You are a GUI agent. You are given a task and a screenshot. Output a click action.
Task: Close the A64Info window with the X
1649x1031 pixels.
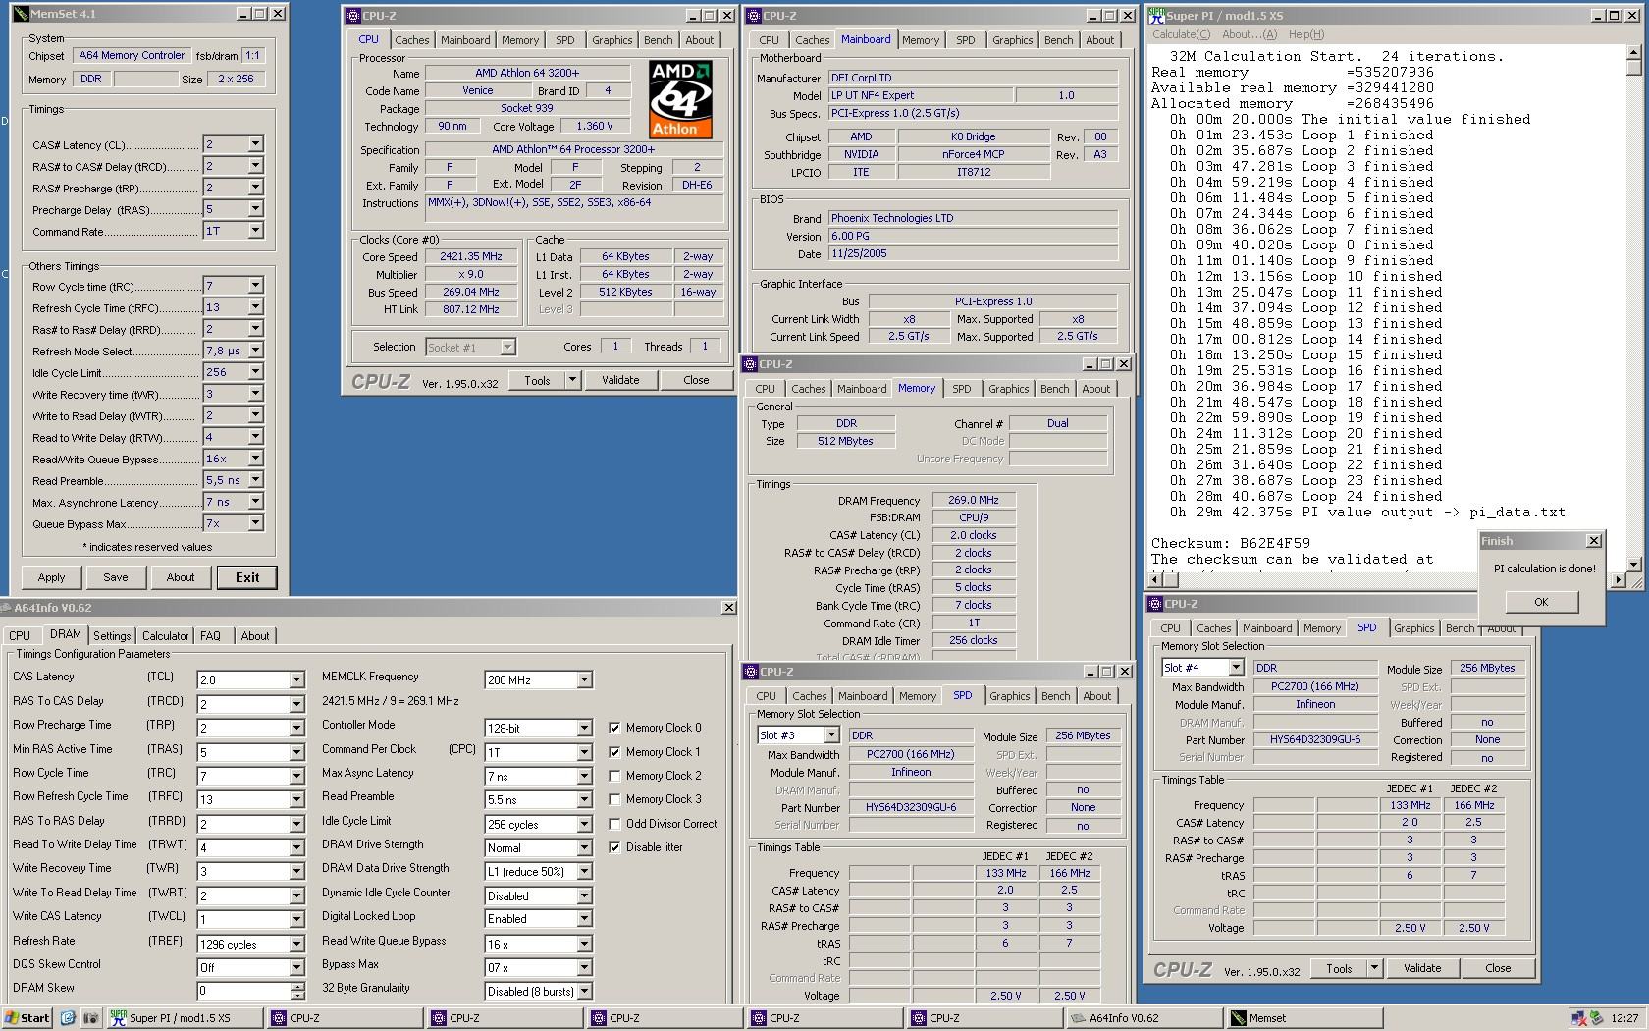coord(728,608)
